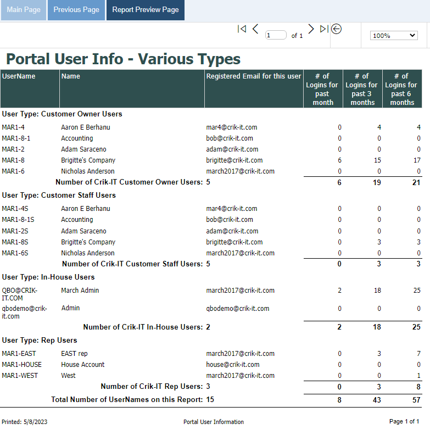The width and height of the screenshot is (430, 435).
Task: Open the 100% zoom dropdown
Action: [394, 36]
